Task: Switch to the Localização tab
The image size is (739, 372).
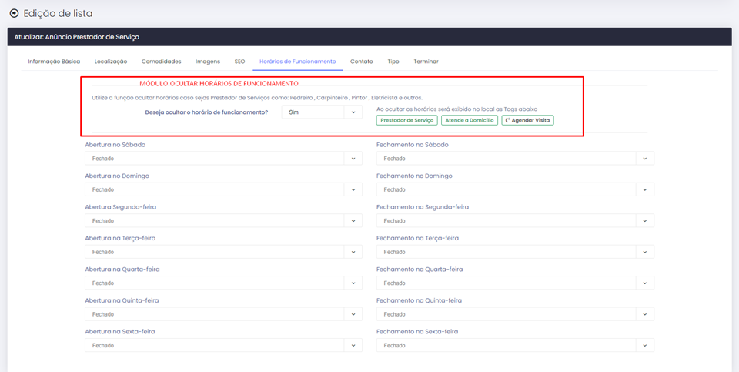Action: pyautogui.click(x=111, y=62)
